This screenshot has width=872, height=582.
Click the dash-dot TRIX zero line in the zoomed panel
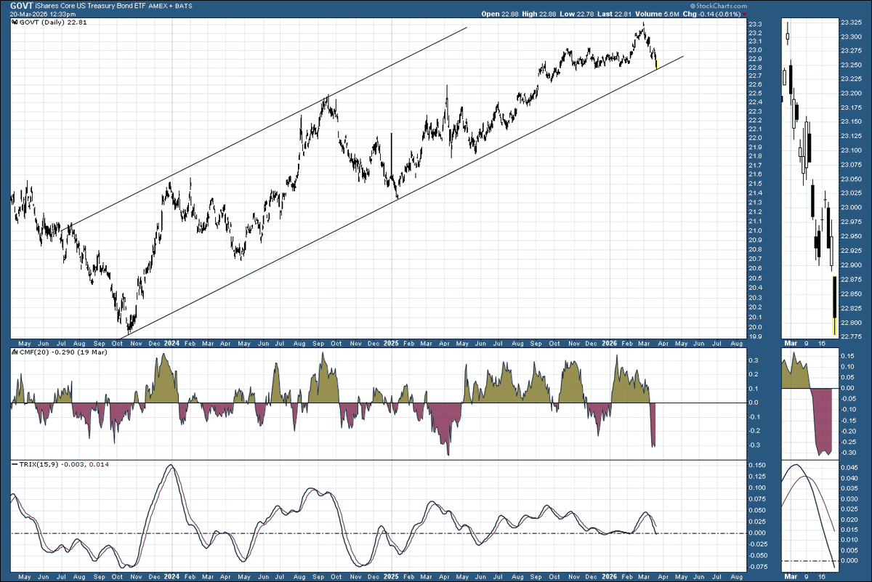pyautogui.click(x=809, y=560)
